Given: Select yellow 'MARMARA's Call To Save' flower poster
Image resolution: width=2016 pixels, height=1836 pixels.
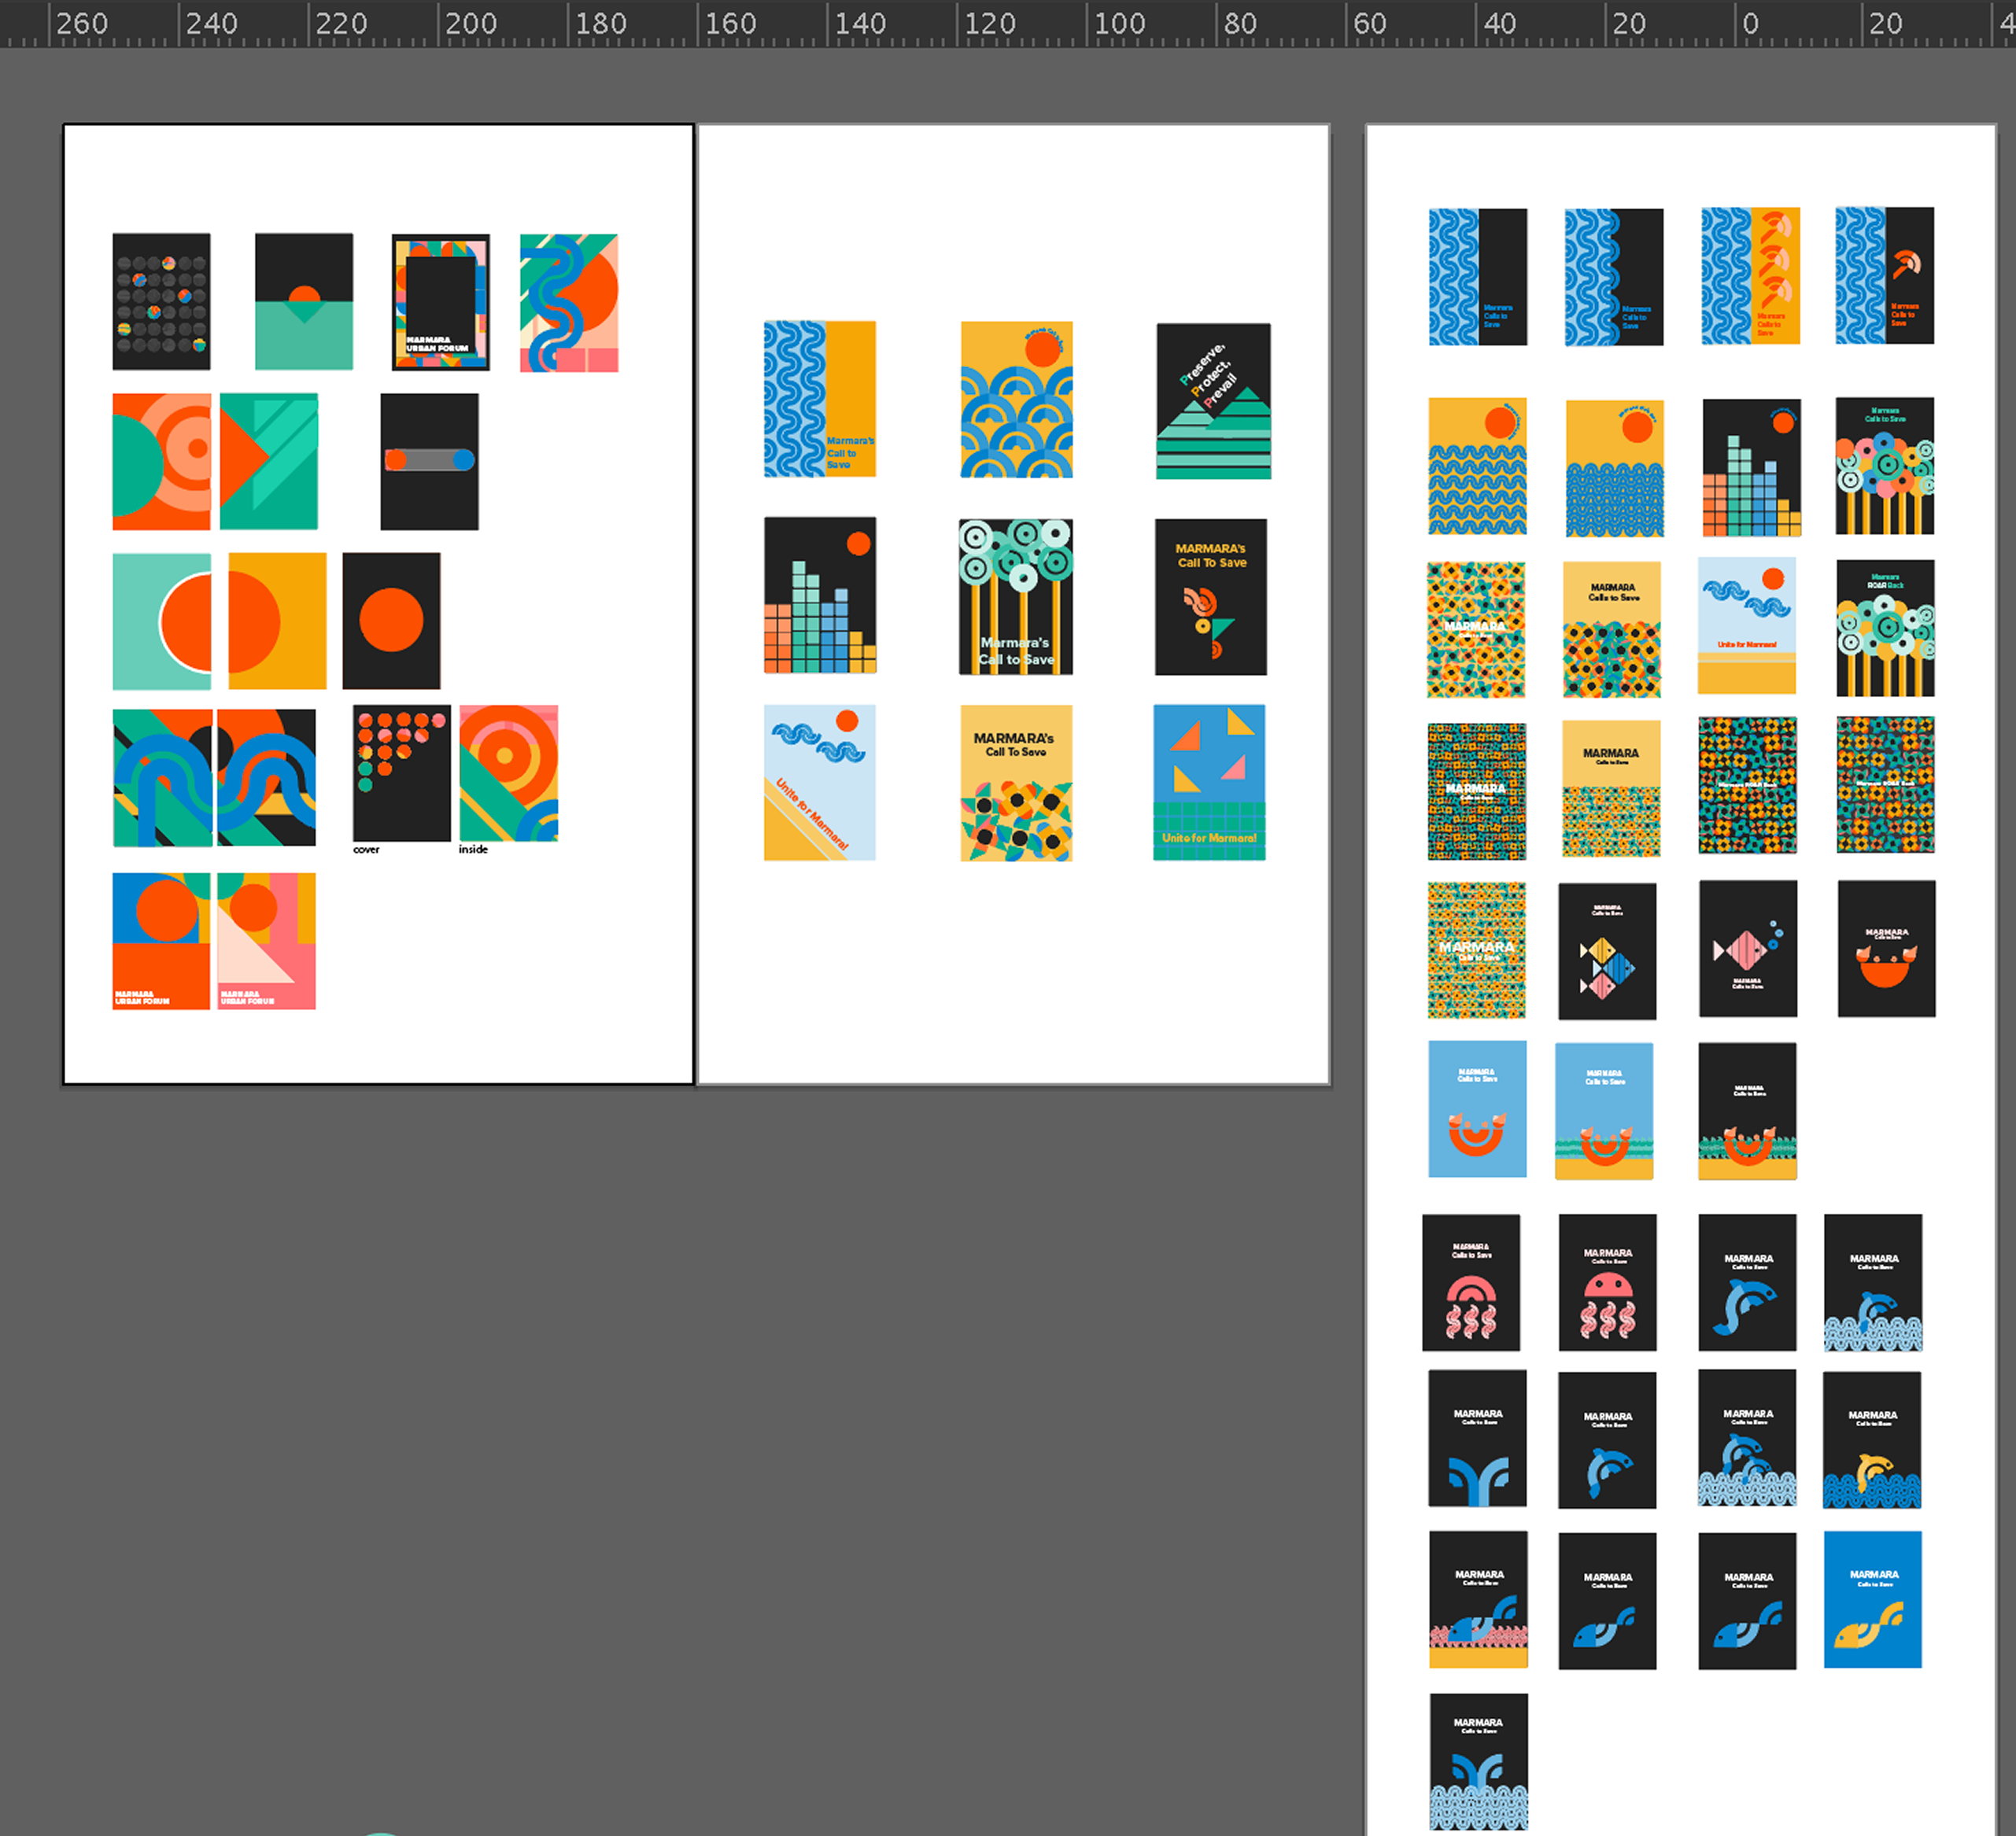Looking at the screenshot, I should click(1016, 783).
